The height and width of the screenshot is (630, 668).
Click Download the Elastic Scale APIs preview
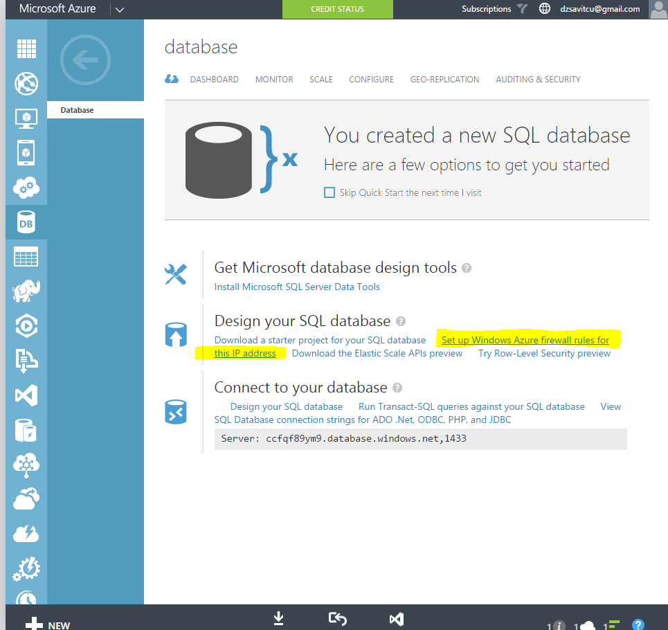(x=377, y=353)
